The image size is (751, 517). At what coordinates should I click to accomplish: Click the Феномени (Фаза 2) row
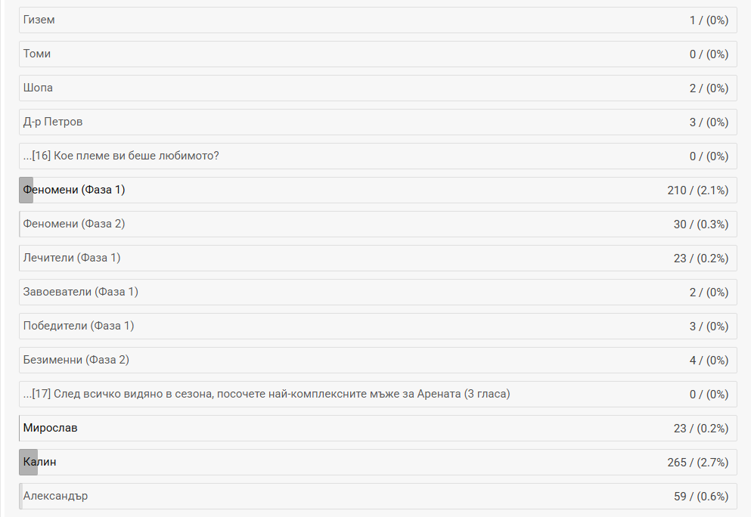[377, 224]
